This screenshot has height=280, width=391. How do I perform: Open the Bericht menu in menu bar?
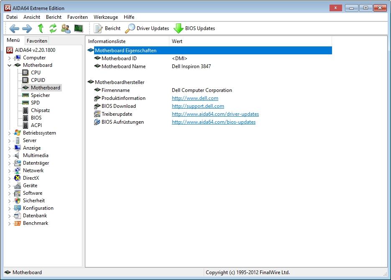pos(54,17)
